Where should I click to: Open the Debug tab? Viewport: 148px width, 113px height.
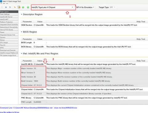9,40
